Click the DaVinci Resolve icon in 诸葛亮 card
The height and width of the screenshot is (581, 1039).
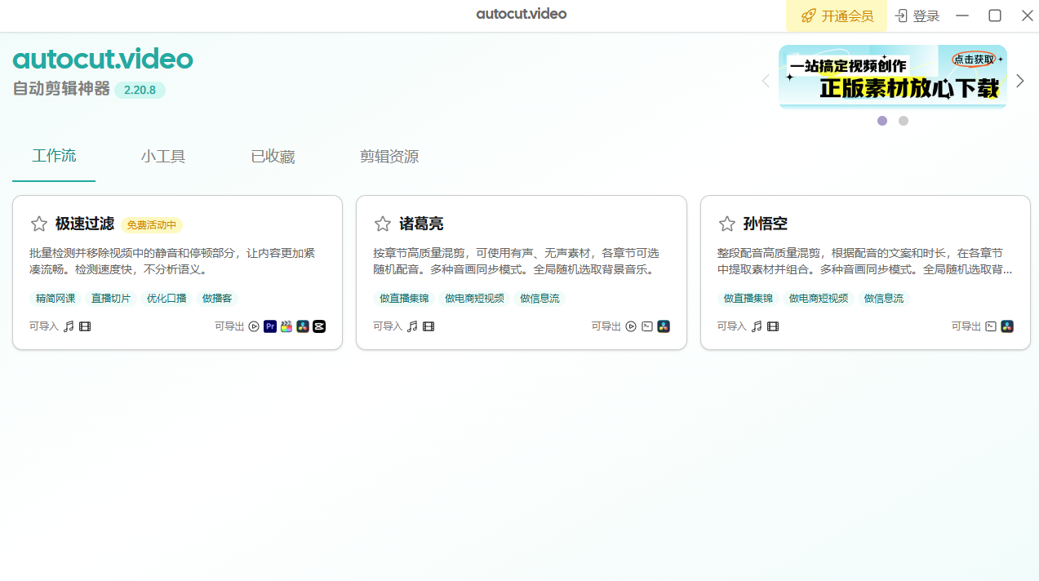click(x=664, y=326)
